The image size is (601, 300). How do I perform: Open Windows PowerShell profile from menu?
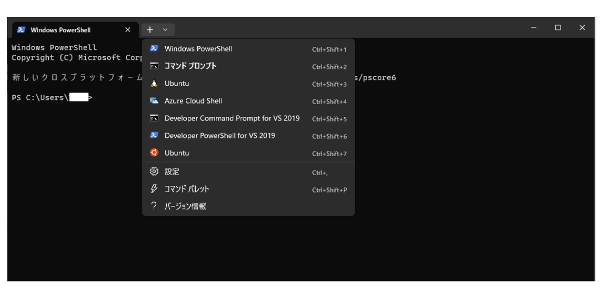(x=248, y=48)
